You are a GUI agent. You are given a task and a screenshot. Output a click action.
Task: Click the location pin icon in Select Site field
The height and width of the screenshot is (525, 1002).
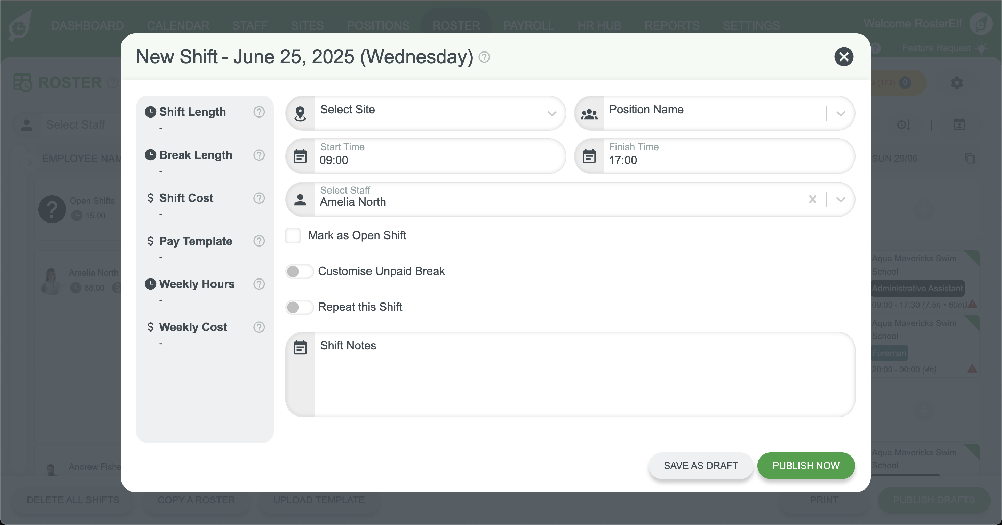click(300, 113)
